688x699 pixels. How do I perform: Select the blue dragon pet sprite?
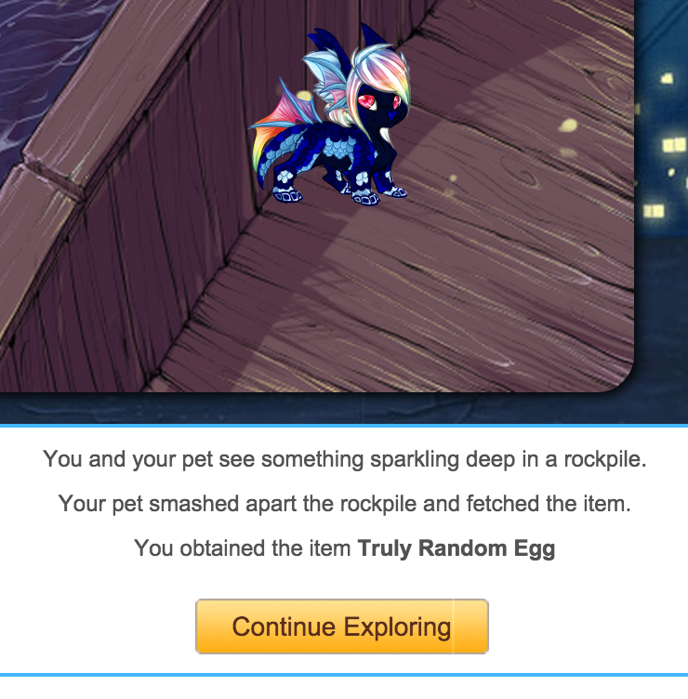330,116
